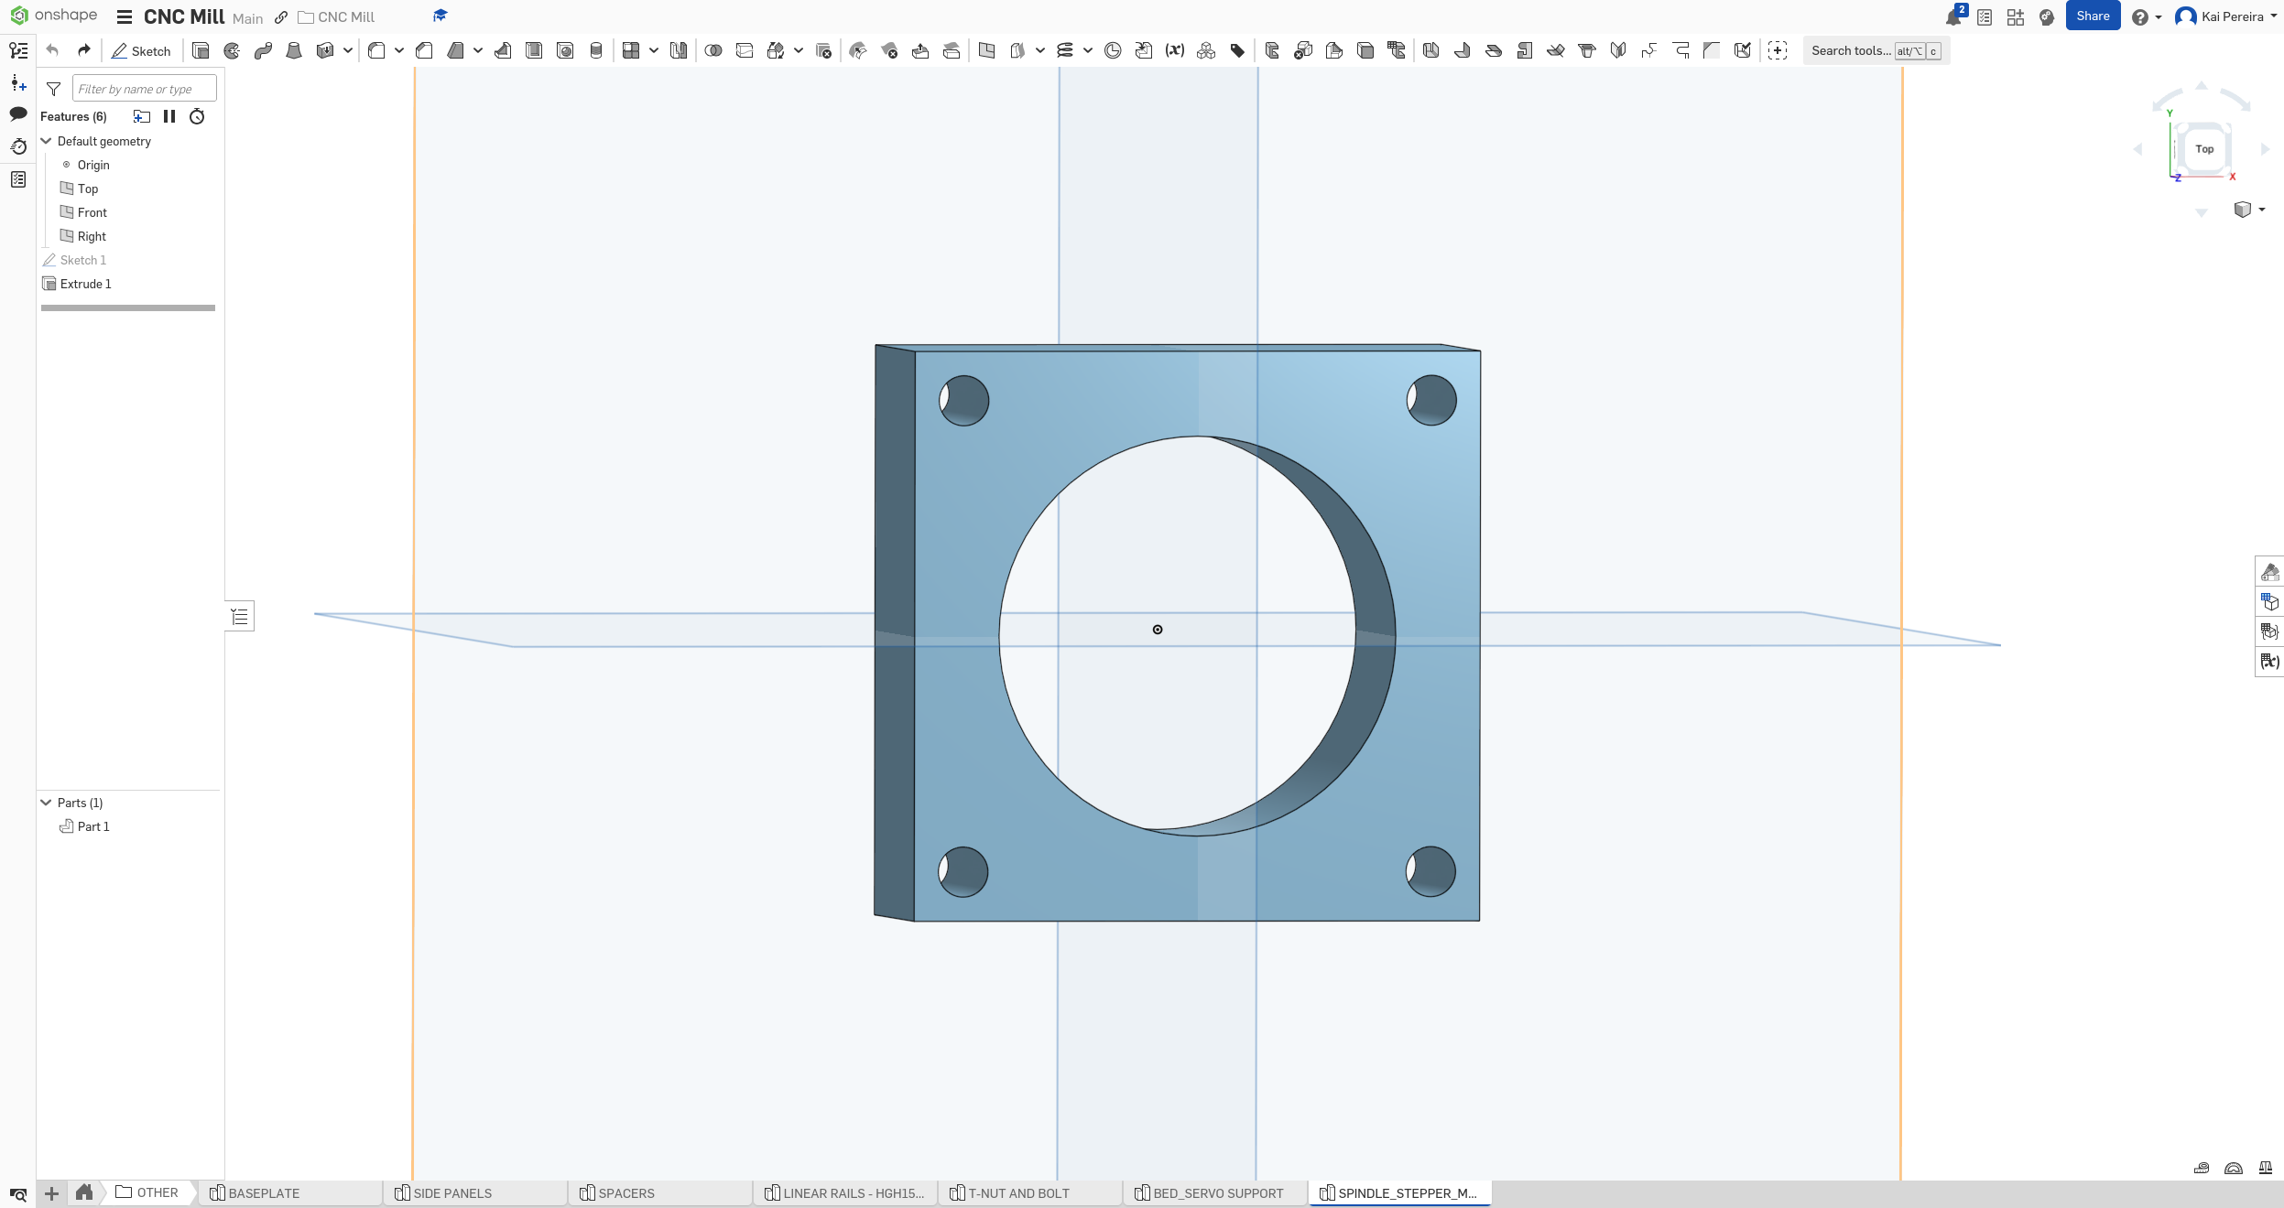This screenshot has height=1208, width=2284.
Task: Toggle the feature filter funnel icon
Action: tap(54, 89)
